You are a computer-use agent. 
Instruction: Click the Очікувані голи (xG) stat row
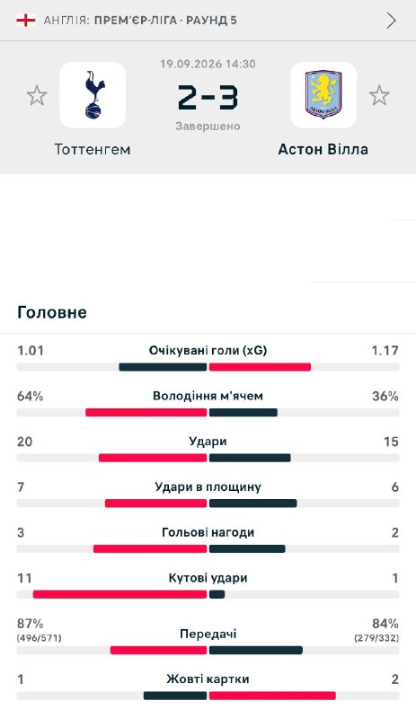tap(208, 358)
